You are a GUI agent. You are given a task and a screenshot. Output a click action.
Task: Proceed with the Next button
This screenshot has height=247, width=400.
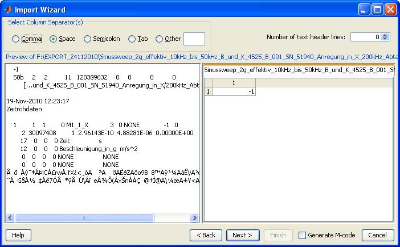pos(243,235)
